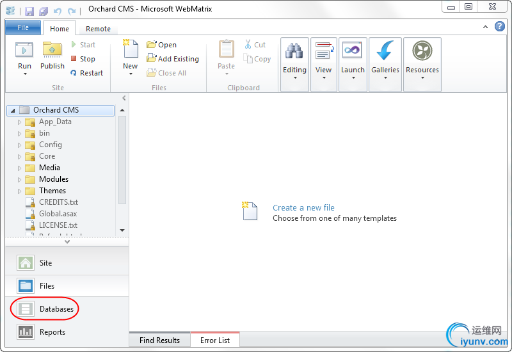Click the Resources icon
Viewport: 512px width, 352px height.
422,51
